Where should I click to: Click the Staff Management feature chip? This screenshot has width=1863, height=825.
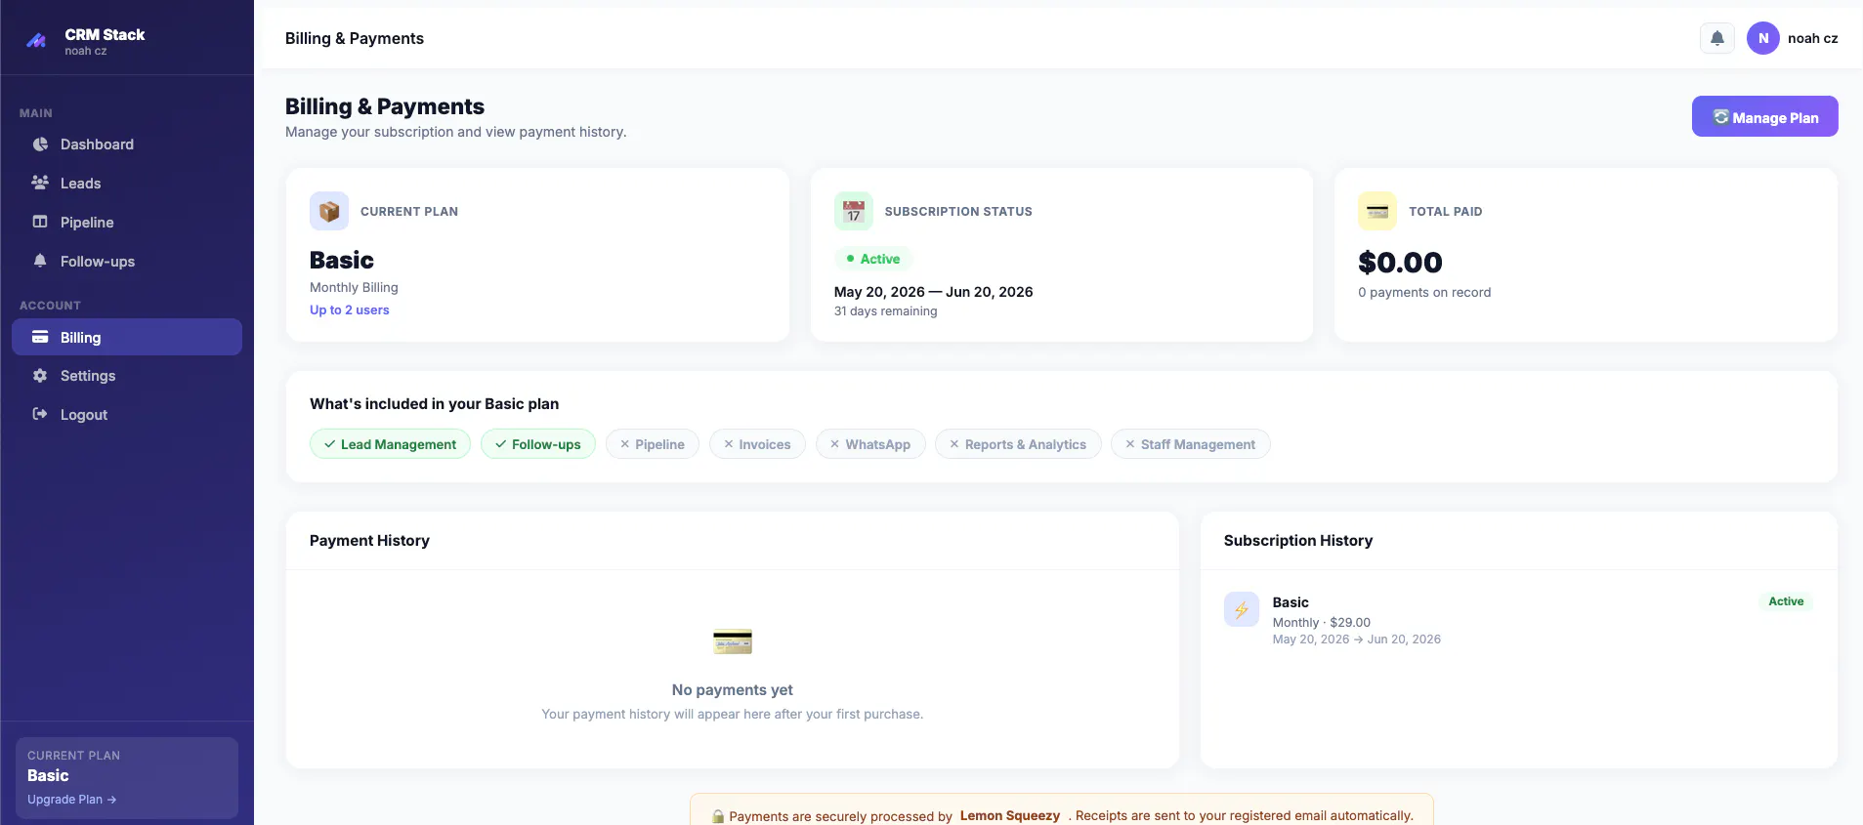click(1191, 444)
